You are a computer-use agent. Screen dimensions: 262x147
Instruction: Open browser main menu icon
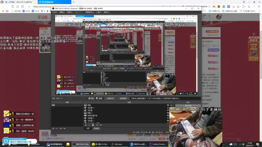click(x=259, y=7)
